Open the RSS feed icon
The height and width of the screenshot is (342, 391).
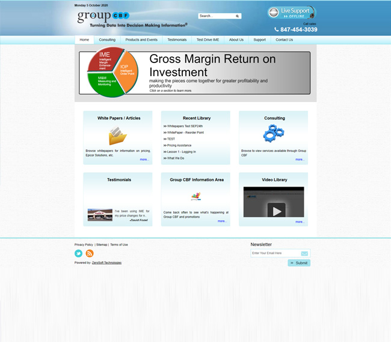pos(90,254)
